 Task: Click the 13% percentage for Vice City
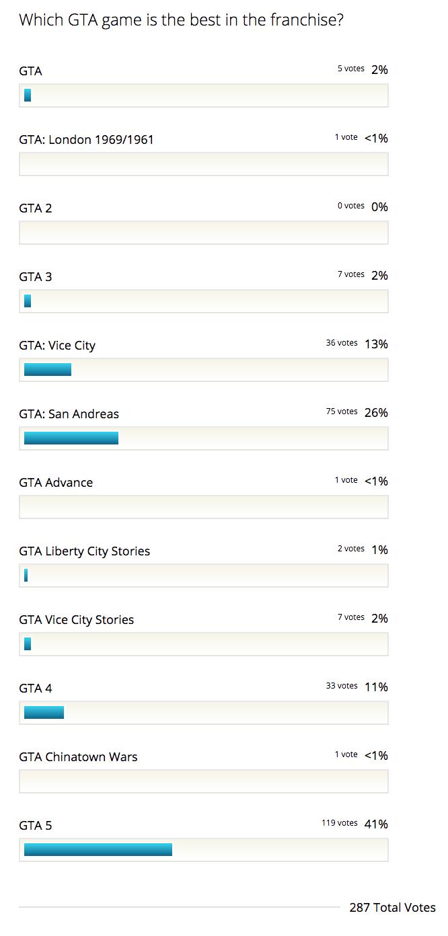point(376,344)
